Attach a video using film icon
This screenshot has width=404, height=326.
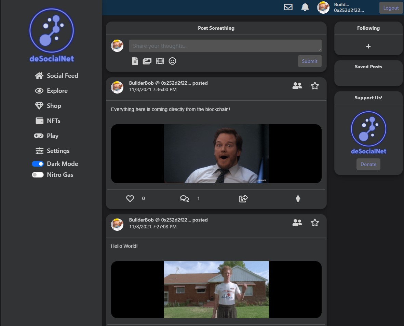[160, 61]
